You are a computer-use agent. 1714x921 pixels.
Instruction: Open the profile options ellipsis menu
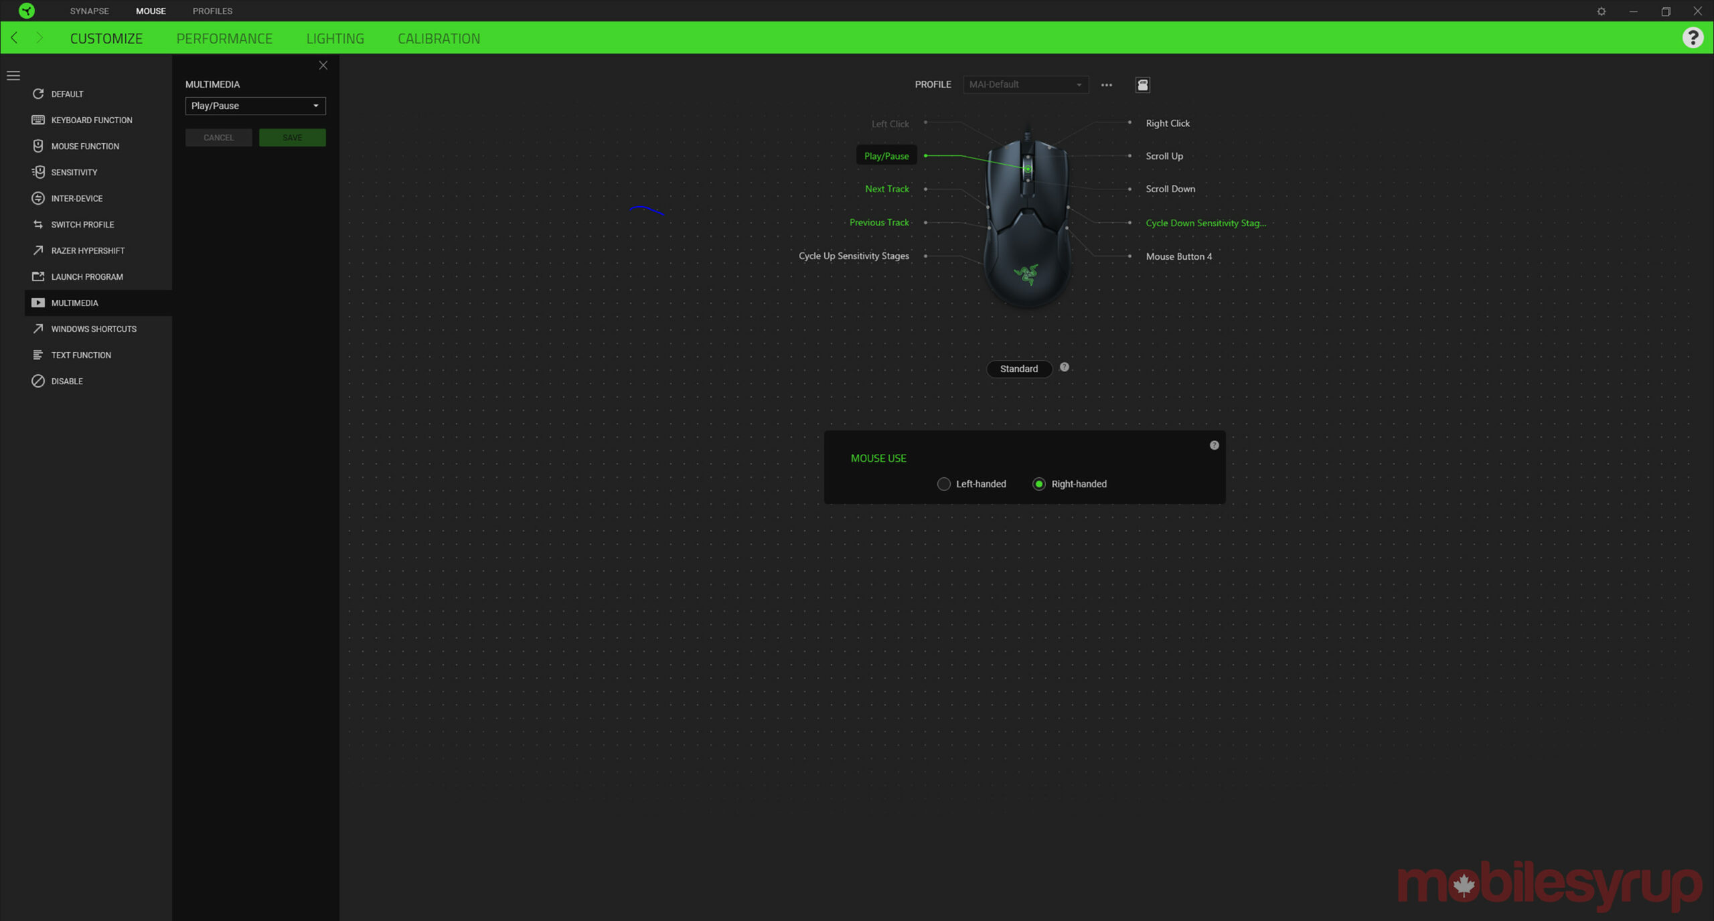(1106, 84)
